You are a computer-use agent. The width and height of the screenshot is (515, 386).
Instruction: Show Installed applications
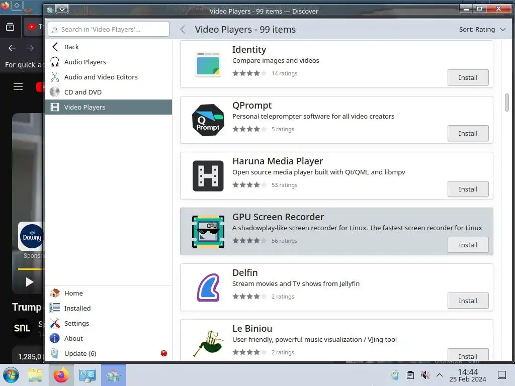click(x=109, y=308)
